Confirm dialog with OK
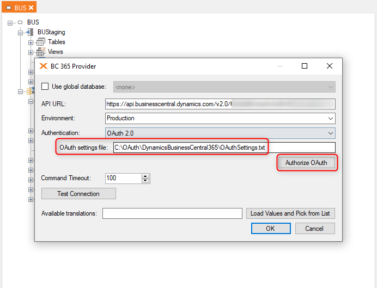Image resolution: width=377 pixels, height=288 pixels. point(271,229)
